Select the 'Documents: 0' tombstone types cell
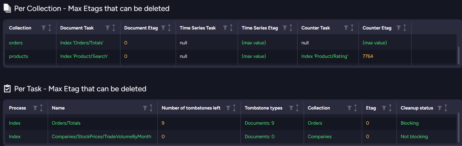 tap(260, 136)
